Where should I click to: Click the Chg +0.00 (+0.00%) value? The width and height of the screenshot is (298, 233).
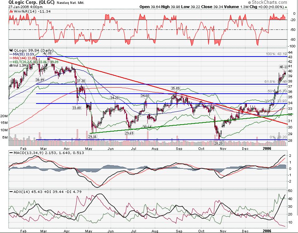point(267,7)
